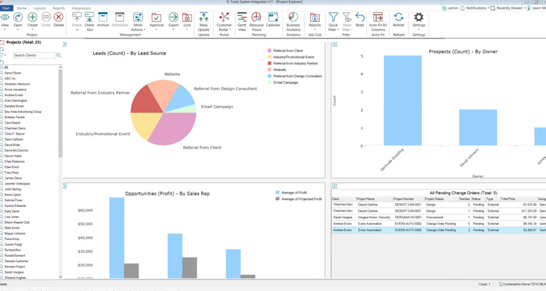Click the admin user link

(450, 8)
